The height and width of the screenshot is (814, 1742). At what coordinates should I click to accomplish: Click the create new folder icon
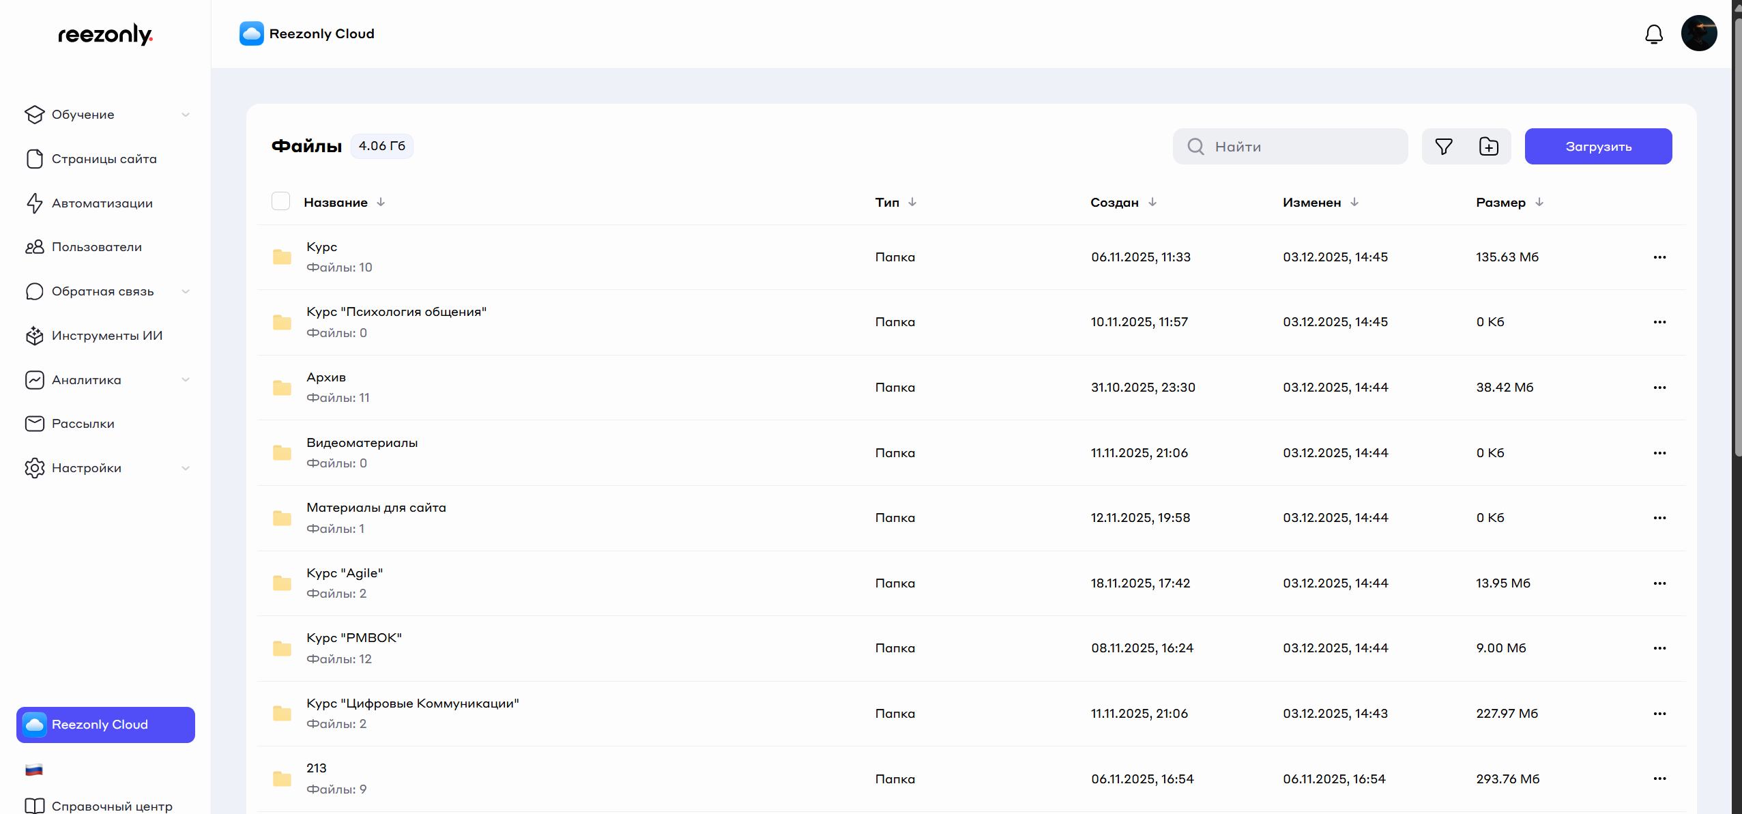click(1489, 147)
